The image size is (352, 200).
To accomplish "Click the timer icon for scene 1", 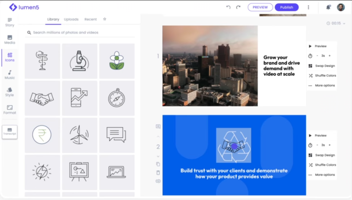I will (310, 56).
